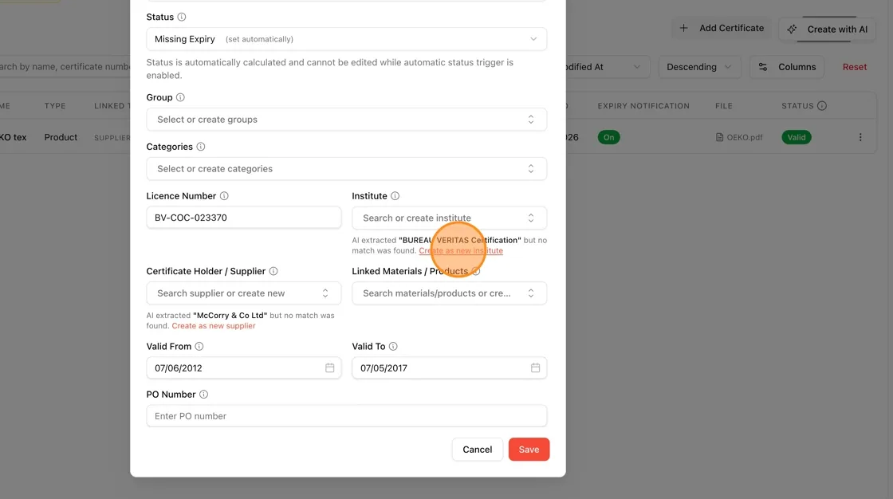Open the Search supplier or create new dropdown

click(x=244, y=293)
